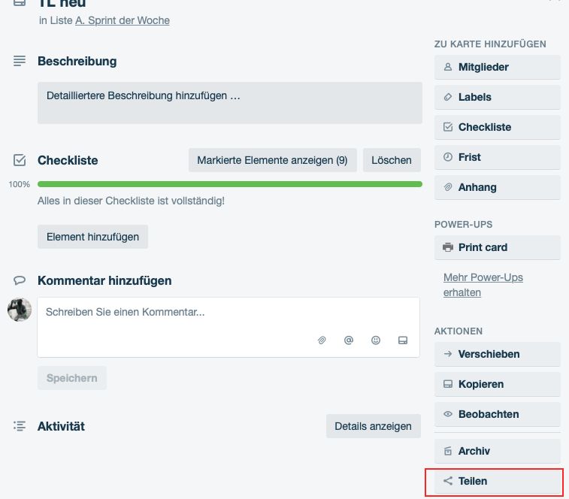569x499 pixels.
Task: Add an Anhang attachment
Action: (497, 188)
